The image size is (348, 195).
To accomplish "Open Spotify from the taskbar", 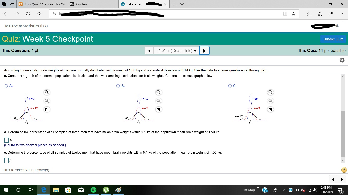I will [93, 190].
